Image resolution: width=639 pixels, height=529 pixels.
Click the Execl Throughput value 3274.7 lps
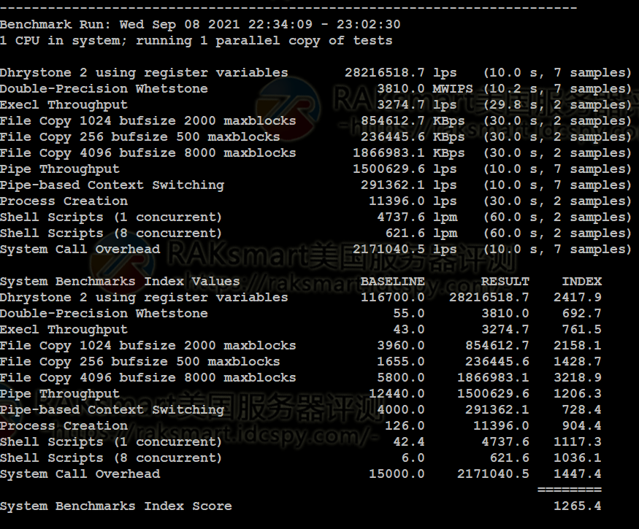coord(417,104)
